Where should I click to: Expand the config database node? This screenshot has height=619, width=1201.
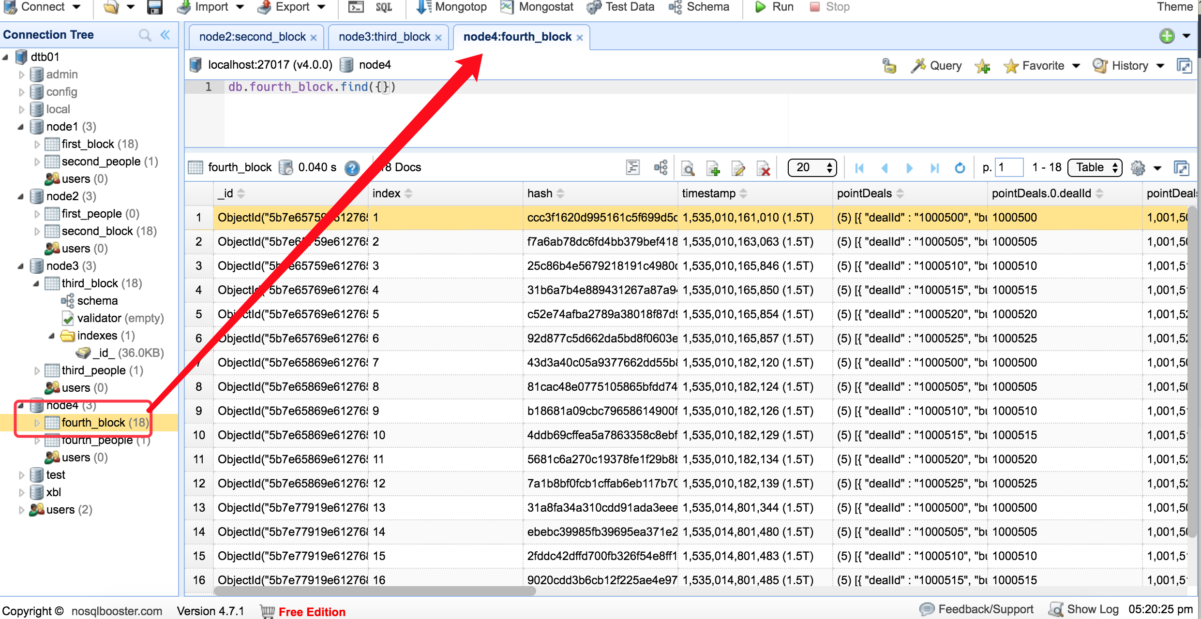coord(21,92)
